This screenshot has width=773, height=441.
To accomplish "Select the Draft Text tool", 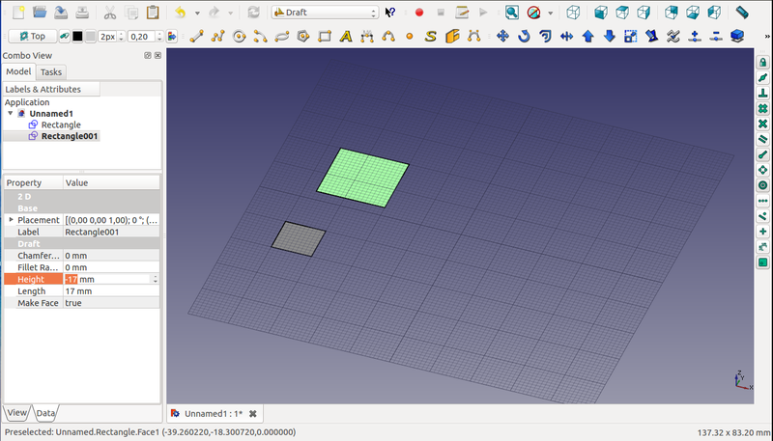I will pos(346,37).
